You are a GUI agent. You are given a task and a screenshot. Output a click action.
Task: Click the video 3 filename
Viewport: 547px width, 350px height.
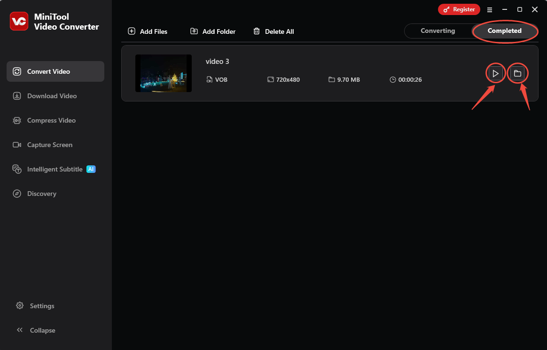[x=218, y=61]
